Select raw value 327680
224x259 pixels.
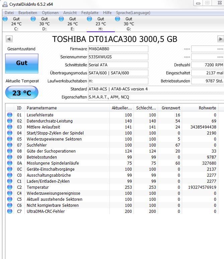pos(209,163)
